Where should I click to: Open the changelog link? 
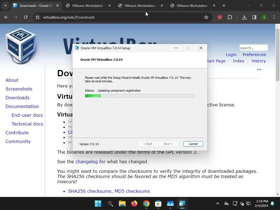(87, 162)
